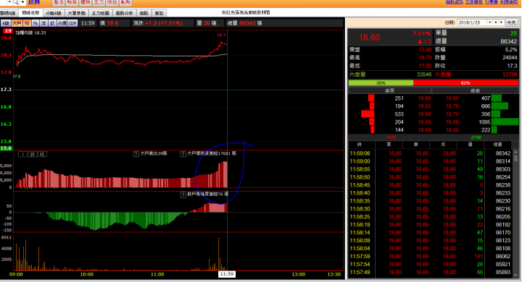Click bid price 18.50 with 533 lots
This screenshot has width=522, height=282.
click(x=424, y=114)
